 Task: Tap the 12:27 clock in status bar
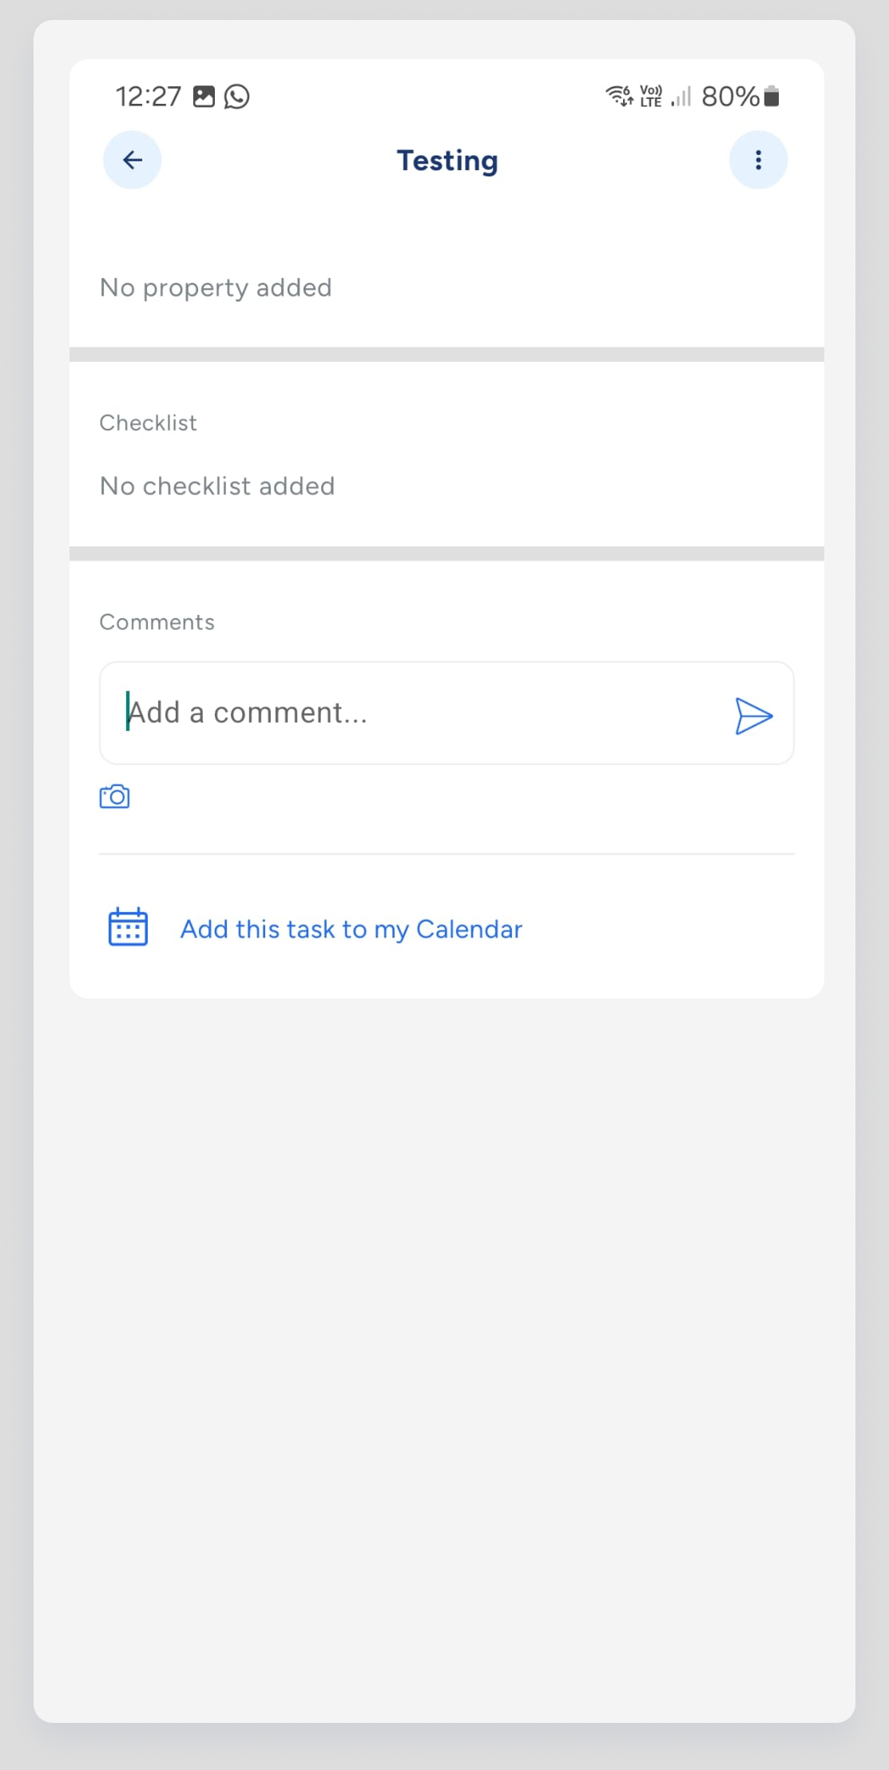point(149,97)
